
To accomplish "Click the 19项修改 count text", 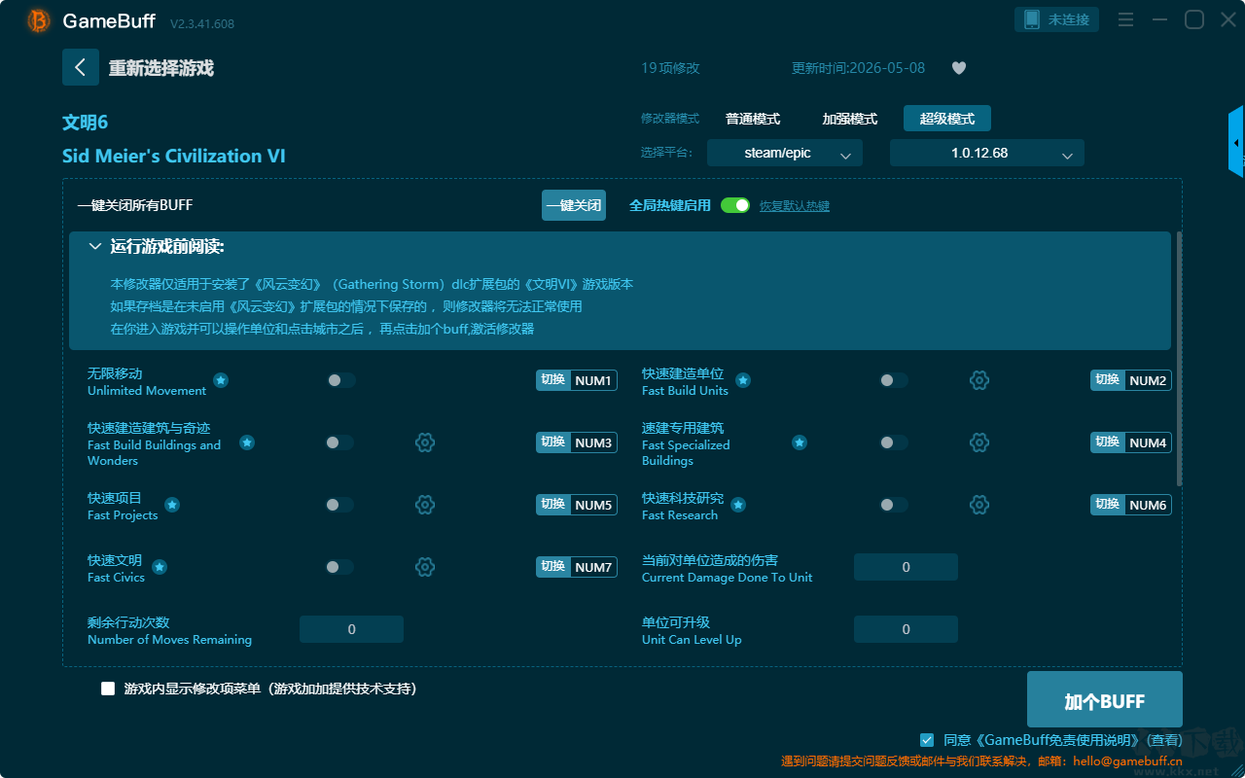I will coord(670,68).
